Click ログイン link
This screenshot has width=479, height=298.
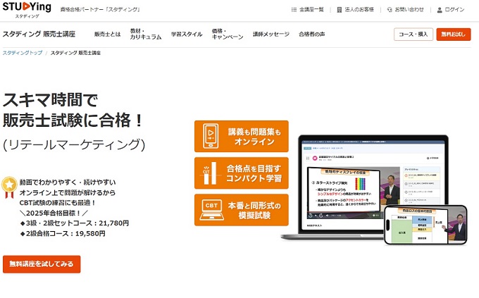(x=454, y=10)
